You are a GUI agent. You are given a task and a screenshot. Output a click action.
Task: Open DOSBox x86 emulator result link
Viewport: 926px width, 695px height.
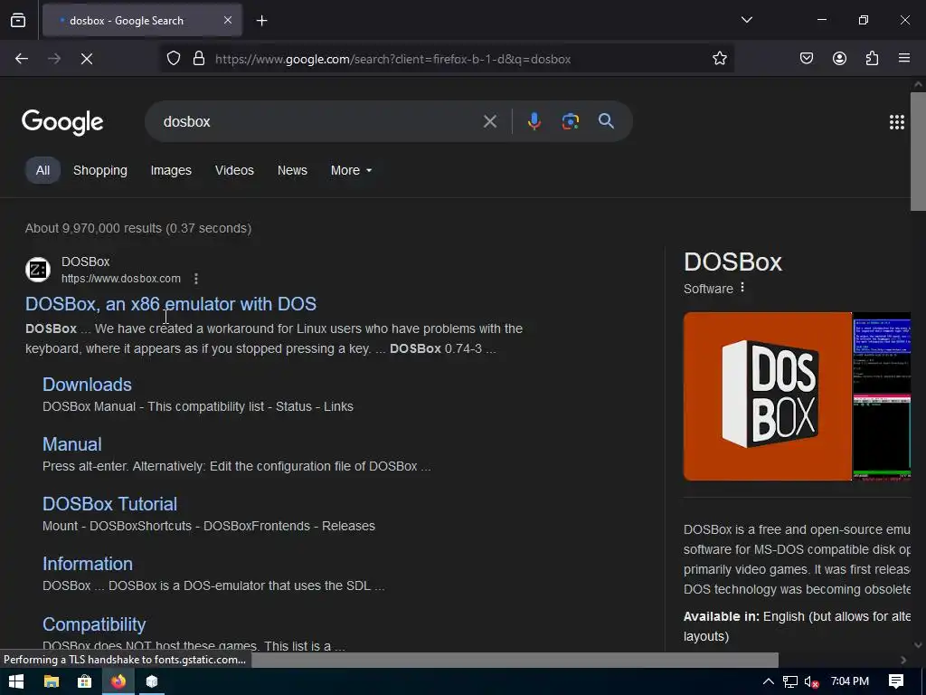pos(171,304)
